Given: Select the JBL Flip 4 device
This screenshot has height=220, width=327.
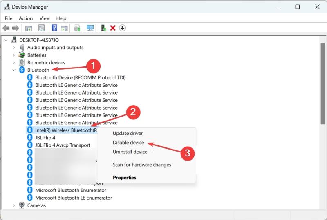Looking at the screenshot, I should click(x=45, y=138).
